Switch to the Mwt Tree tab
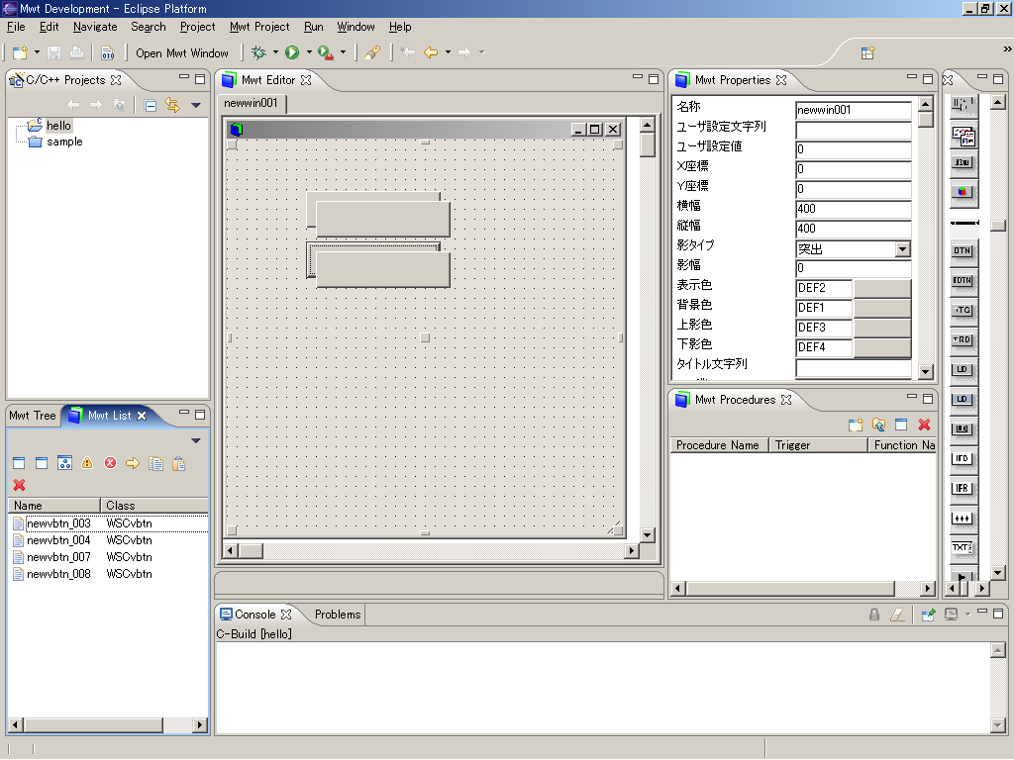This screenshot has height=760, width=1014. 33,416
